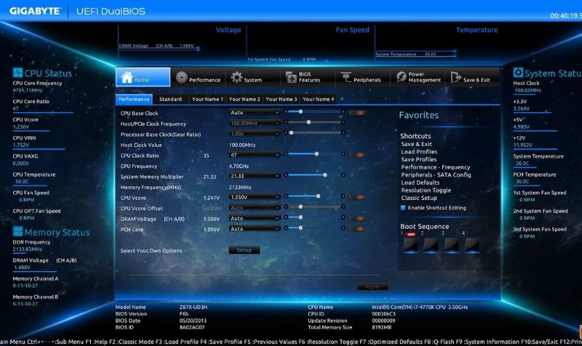Open PCH Core Auto dropdown
Viewport: 582px width, 346px height.
(254, 229)
